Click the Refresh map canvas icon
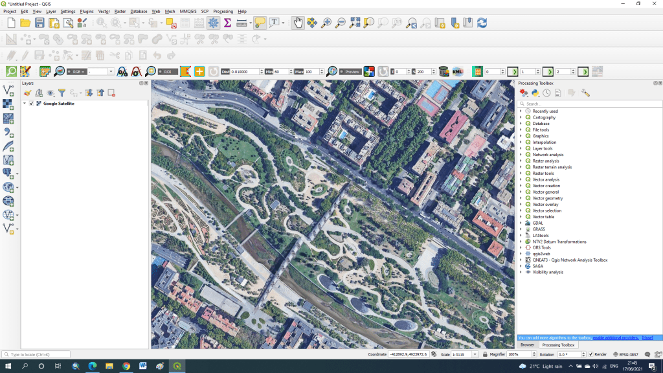The width and height of the screenshot is (663, 373). (482, 21)
